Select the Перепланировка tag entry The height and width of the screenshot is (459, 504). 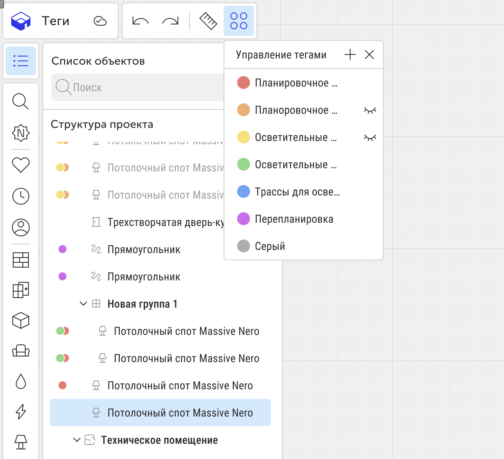(x=294, y=219)
